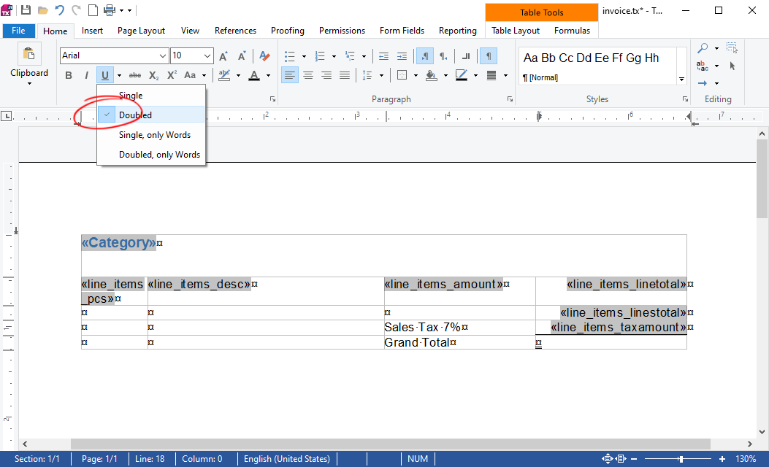The image size is (769, 467).
Task: Choose Single, only Words underline
Action: (x=151, y=135)
